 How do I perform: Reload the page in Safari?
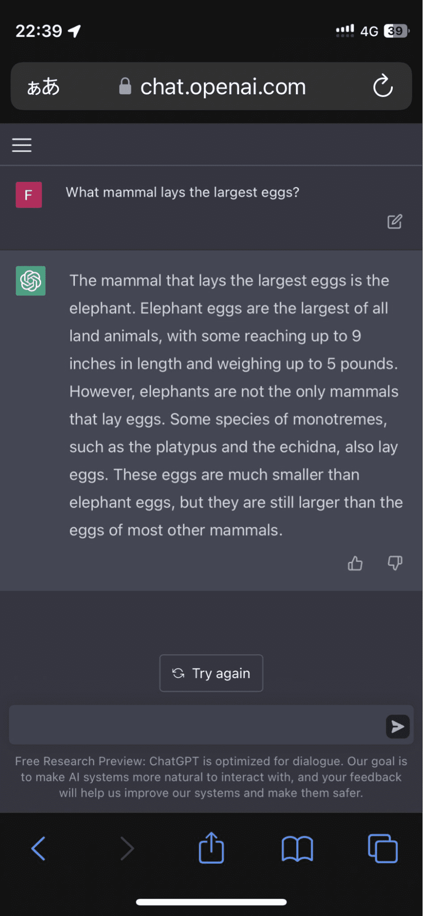(383, 87)
